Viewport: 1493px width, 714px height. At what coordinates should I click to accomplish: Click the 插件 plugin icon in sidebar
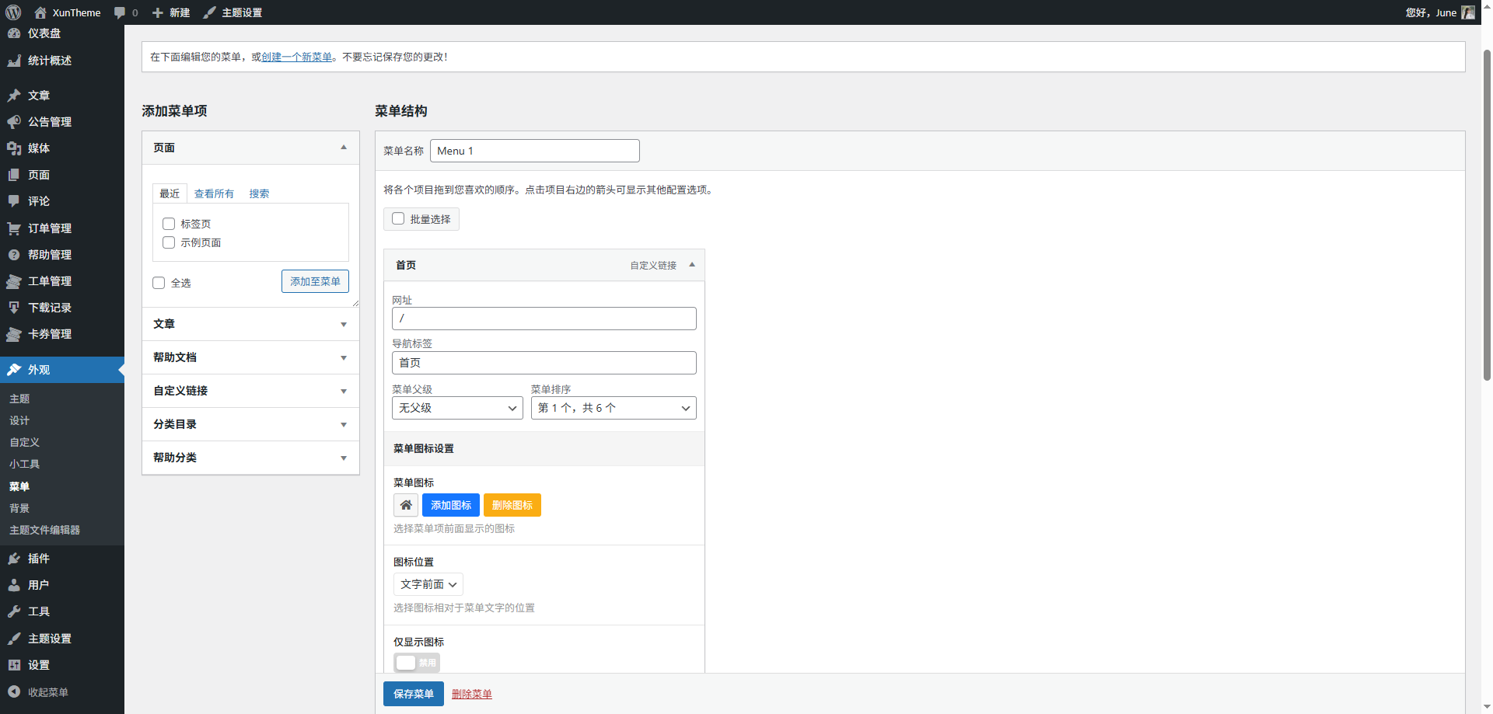pos(14,559)
